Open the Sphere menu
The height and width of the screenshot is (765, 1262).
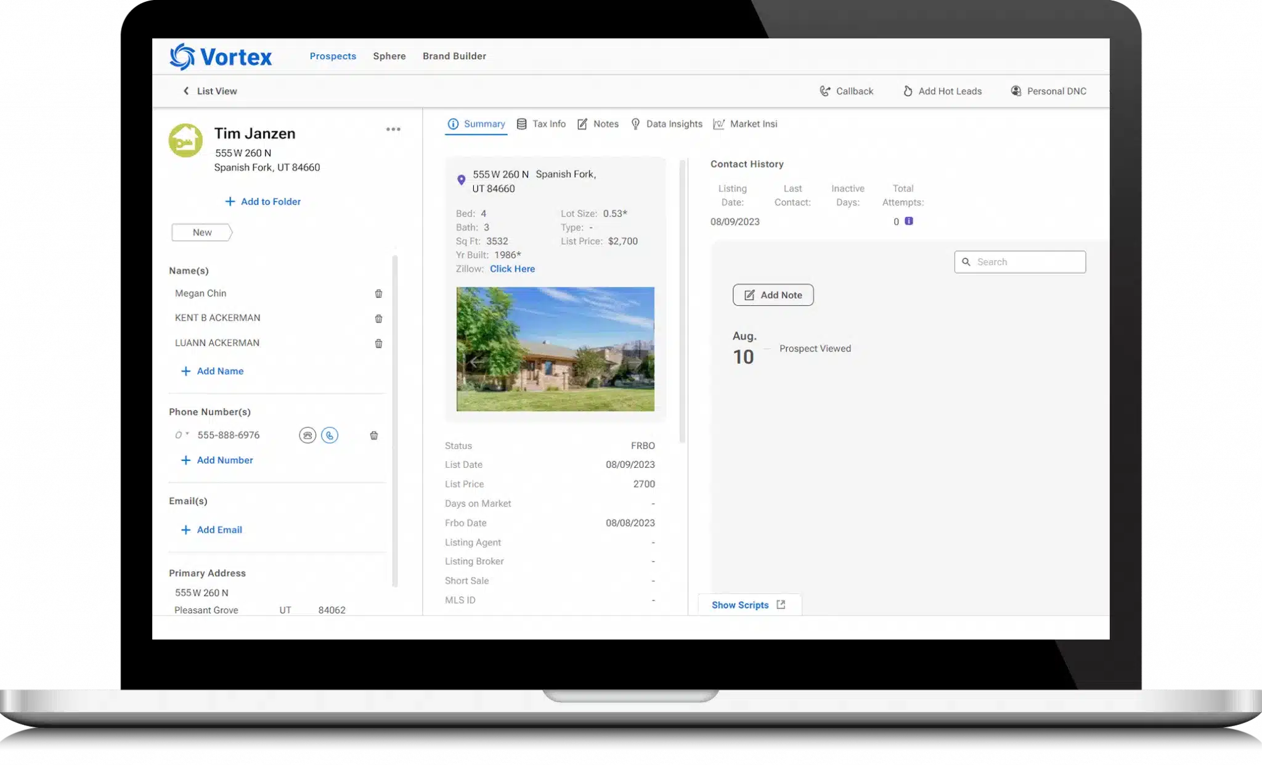click(389, 56)
